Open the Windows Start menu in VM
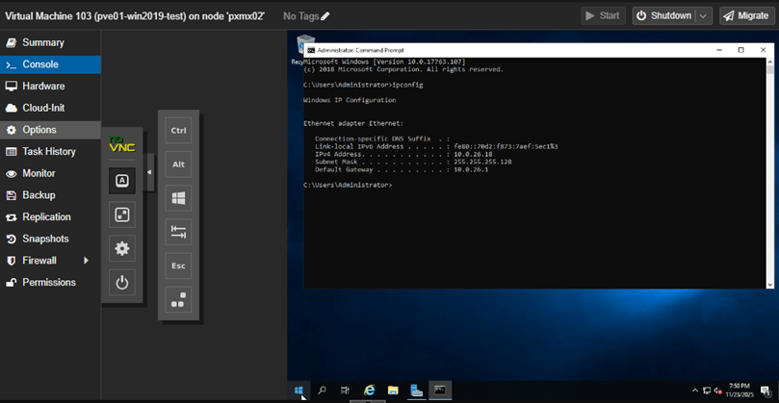 [x=299, y=390]
